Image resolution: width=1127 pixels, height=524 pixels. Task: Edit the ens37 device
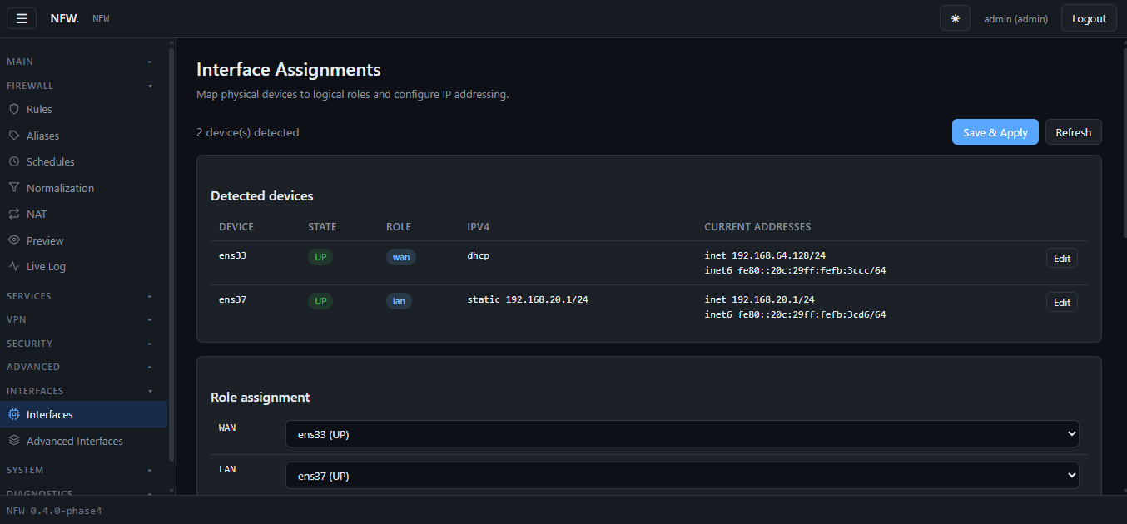tap(1061, 302)
